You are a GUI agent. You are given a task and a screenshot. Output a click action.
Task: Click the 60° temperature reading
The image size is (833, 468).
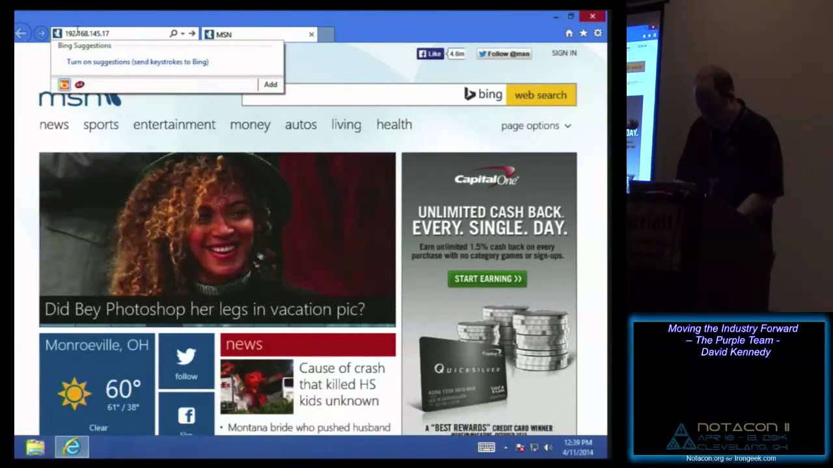tap(123, 389)
